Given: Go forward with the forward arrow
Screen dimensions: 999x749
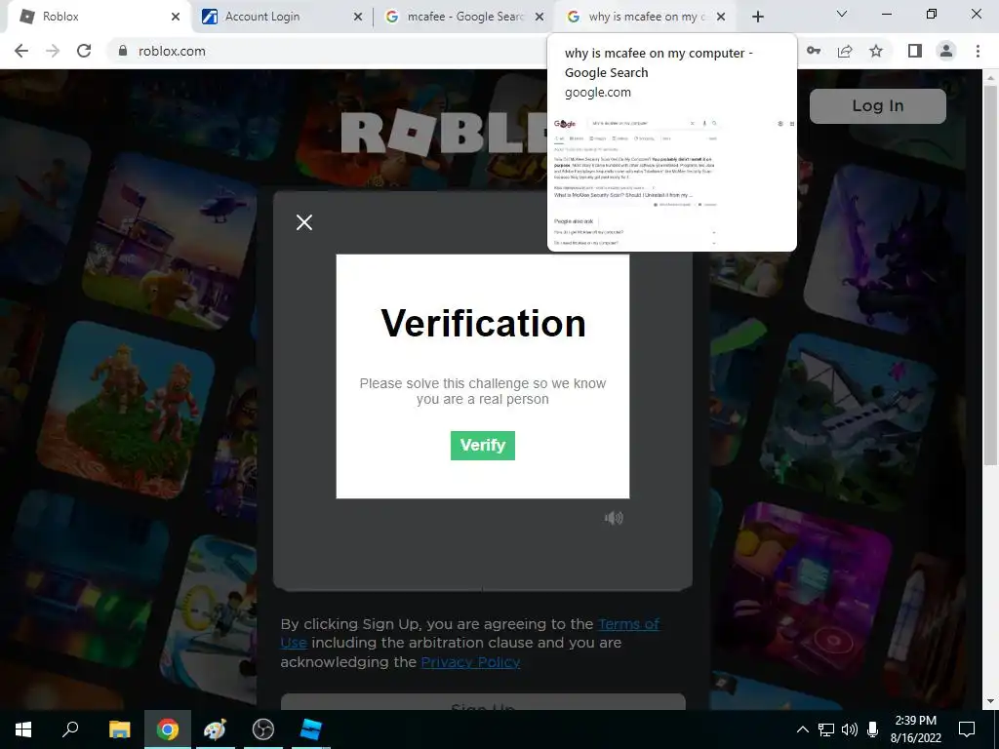Looking at the screenshot, I should click(x=53, y=51).
